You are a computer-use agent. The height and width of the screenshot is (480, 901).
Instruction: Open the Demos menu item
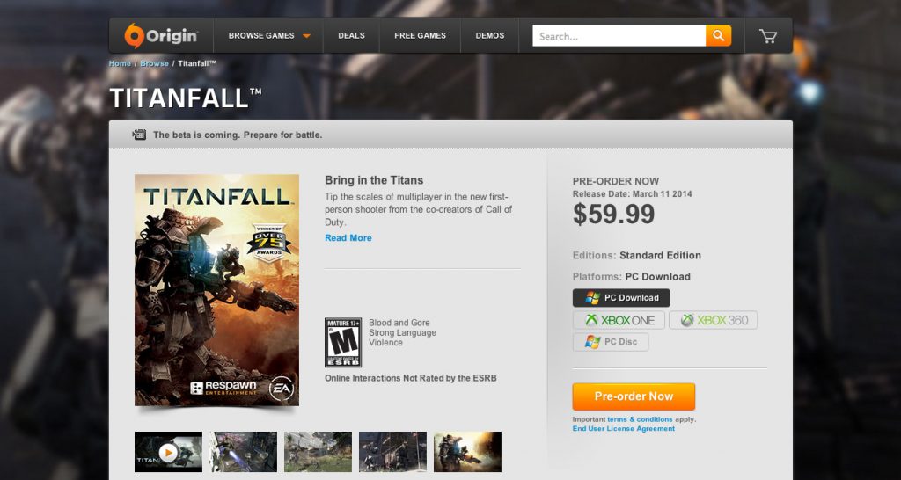490,36
